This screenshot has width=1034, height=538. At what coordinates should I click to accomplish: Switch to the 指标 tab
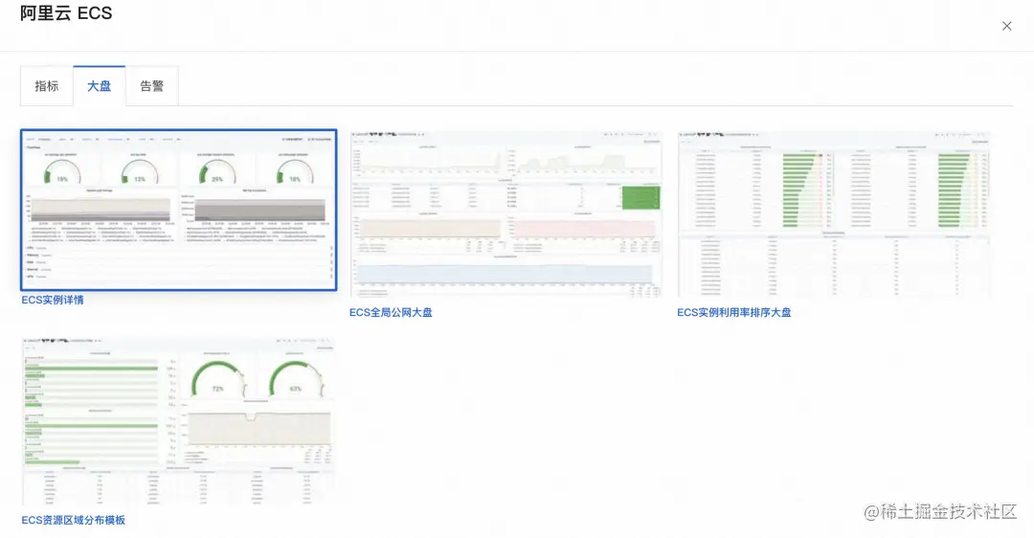47,86
